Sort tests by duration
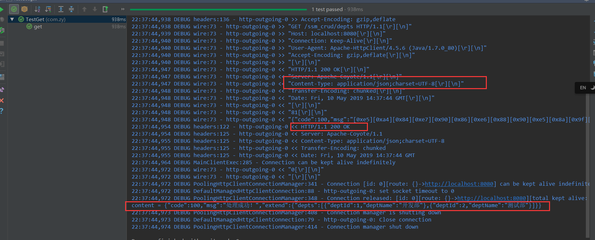 tap(48, 9)
